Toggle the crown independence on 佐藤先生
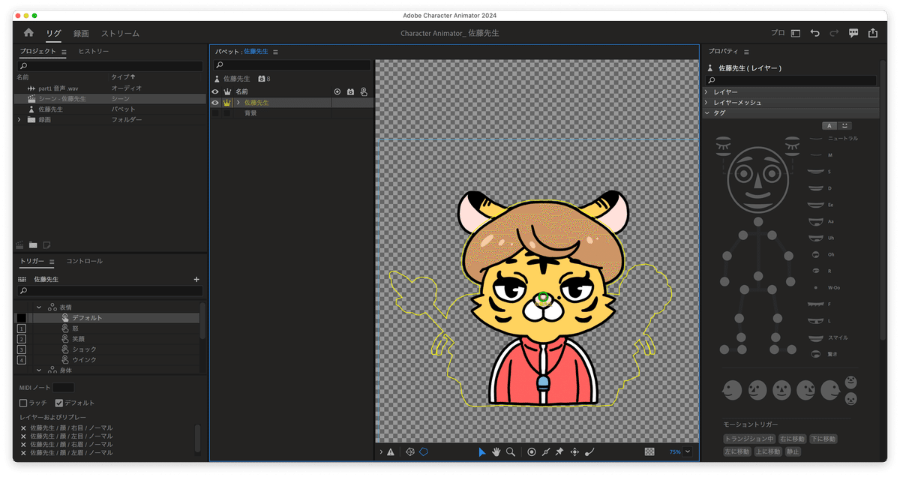This screenshot has height=477, width=900. coord(227,103)
